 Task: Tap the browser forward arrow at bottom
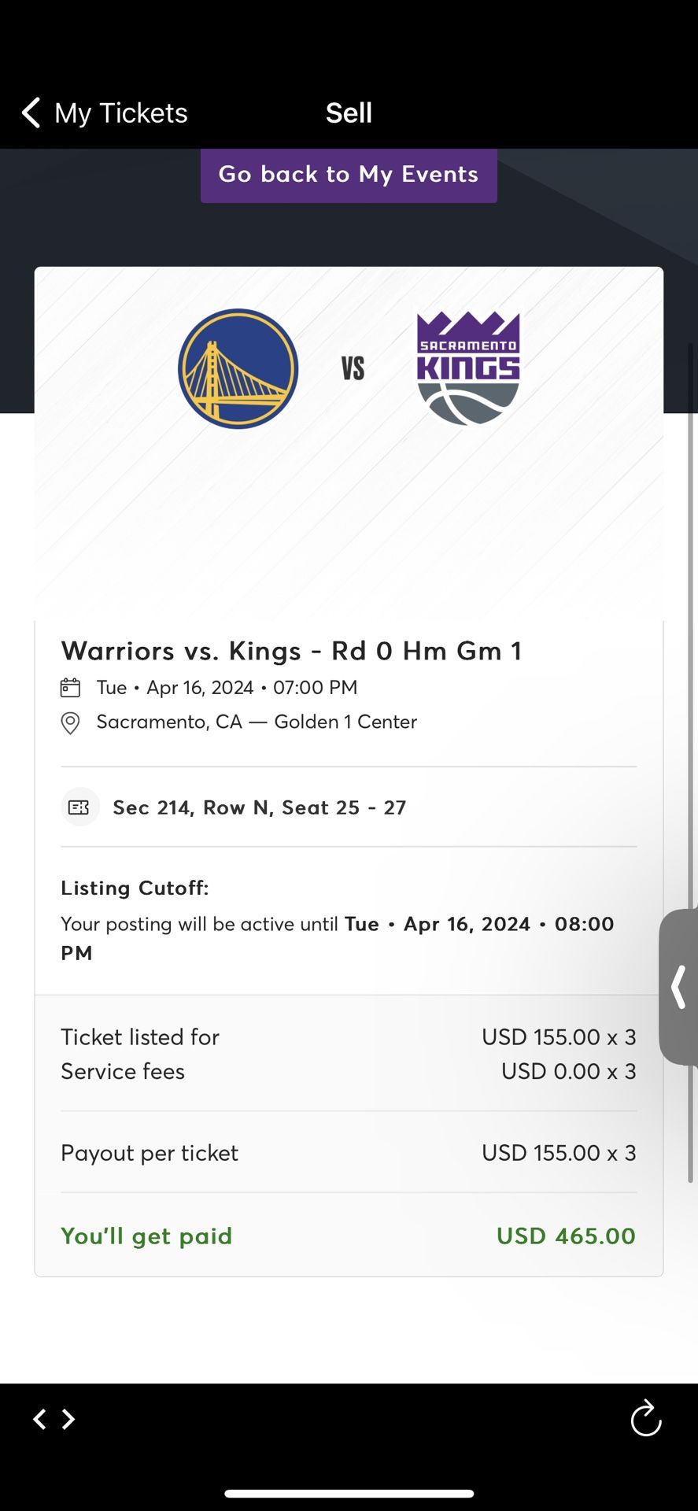point(69,1419)
